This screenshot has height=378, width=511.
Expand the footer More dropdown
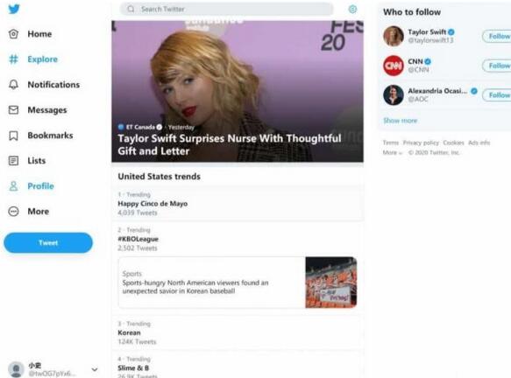tap(393, 152)
